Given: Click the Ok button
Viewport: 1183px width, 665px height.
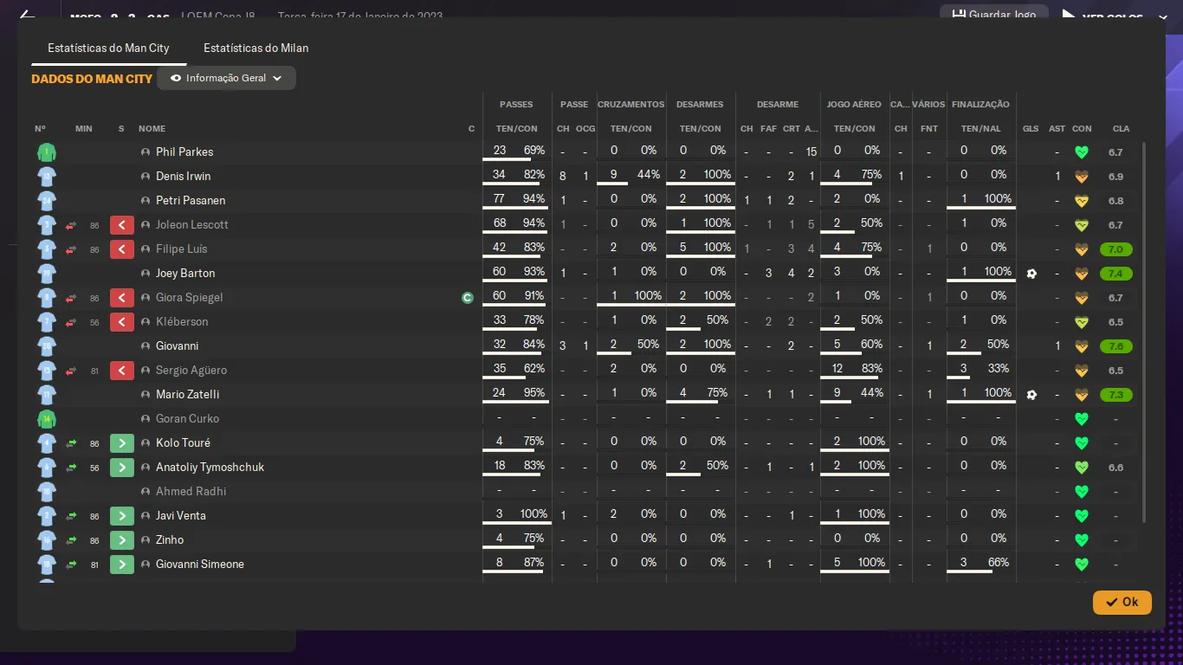Looking at the screenshot, I should tap(1122, 602).
